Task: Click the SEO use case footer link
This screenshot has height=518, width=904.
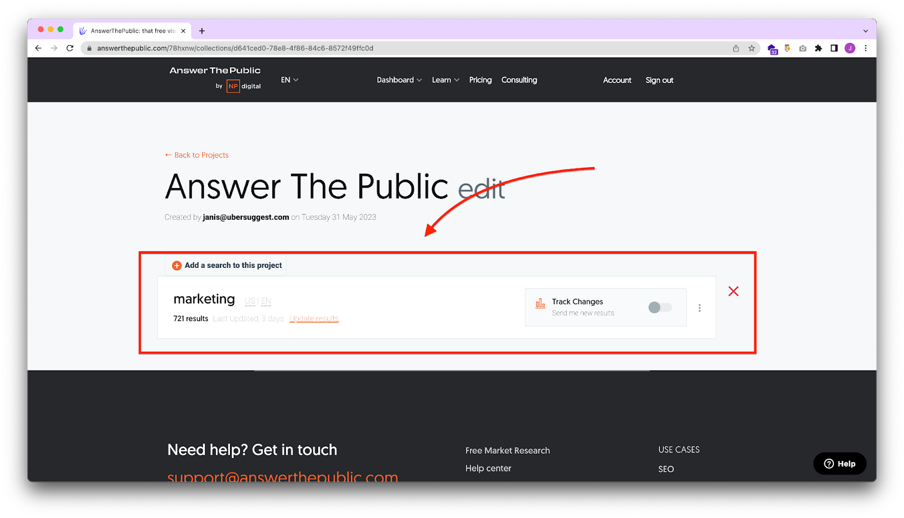Action: click(666, 469)
